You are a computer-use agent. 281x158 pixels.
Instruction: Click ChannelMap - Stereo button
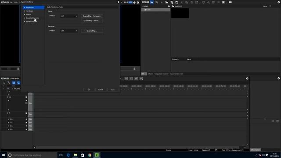92,21
